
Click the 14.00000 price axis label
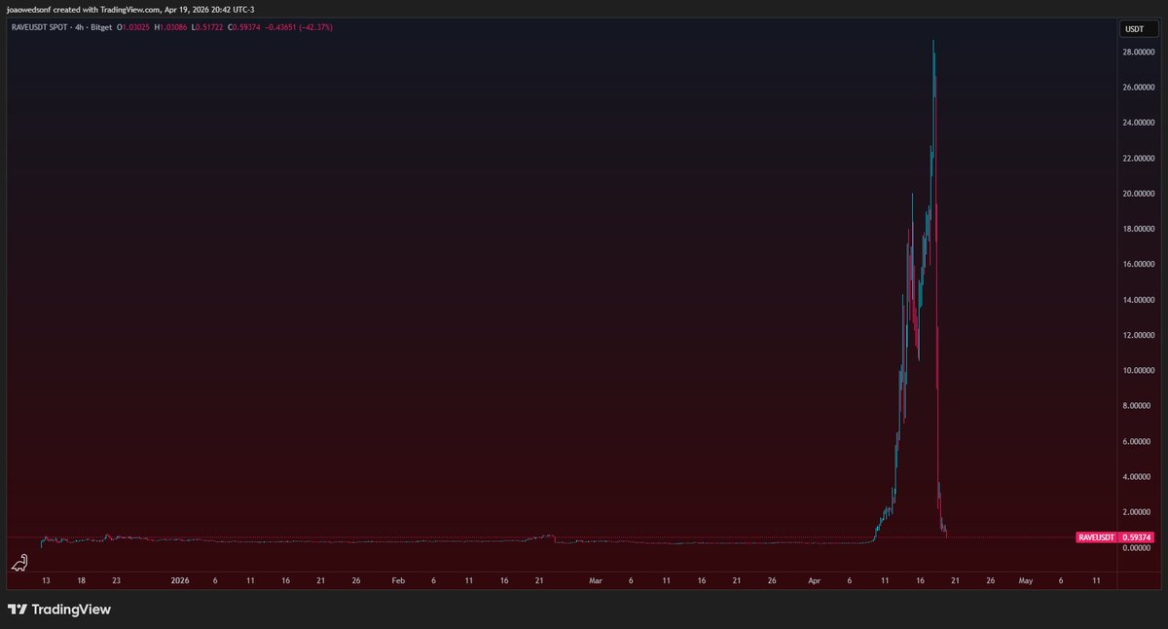tap(1140, 300)
